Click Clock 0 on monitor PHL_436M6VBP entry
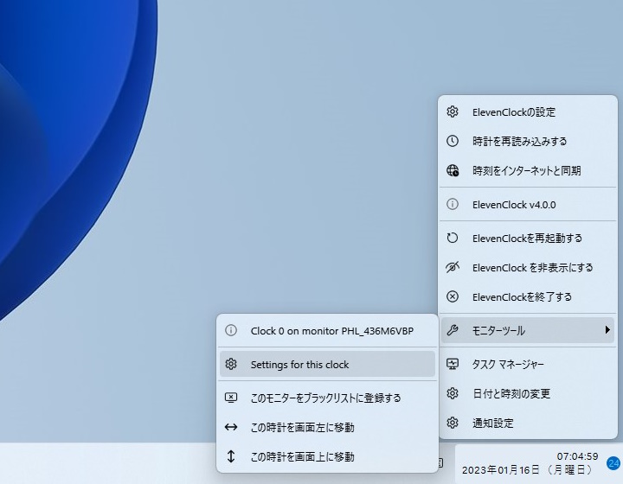This screenshot has width=623, height=484. click(x=327, y=331)
